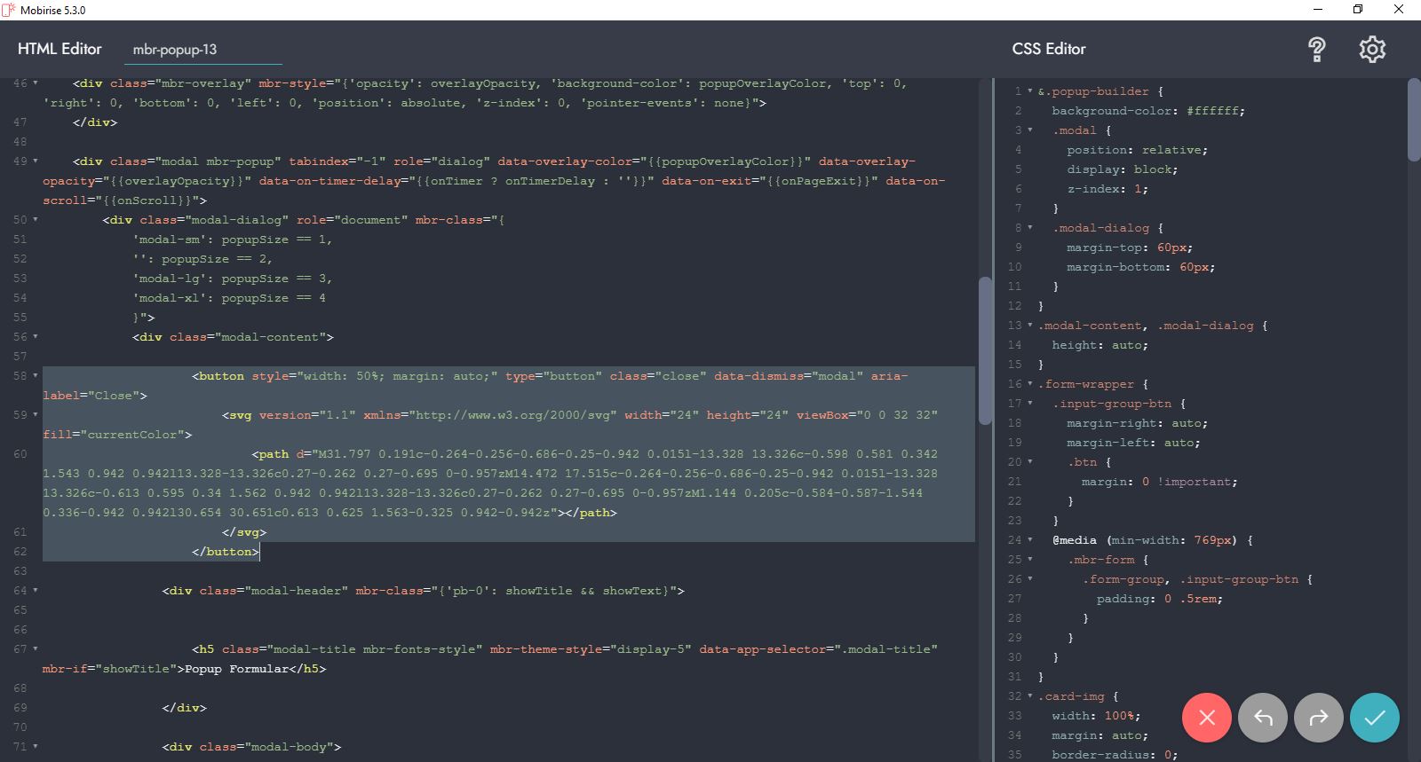Collapse the CSS .form-wrapper fold at line 16
Screen dimensions: 1421x762
(x=1030, y=384)
